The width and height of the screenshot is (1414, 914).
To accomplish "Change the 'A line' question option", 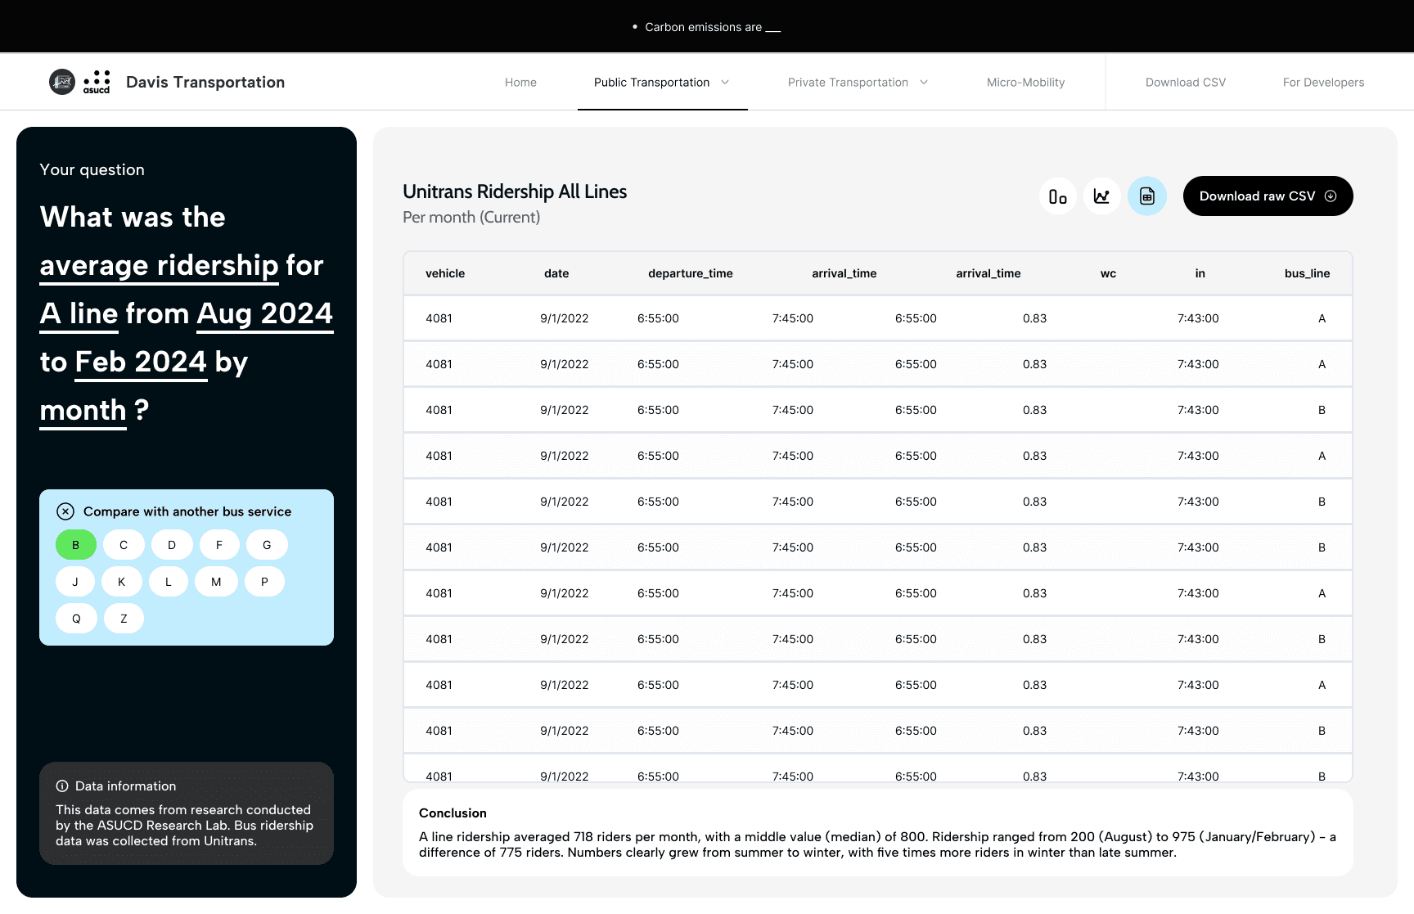I will (x=79, y=314).
